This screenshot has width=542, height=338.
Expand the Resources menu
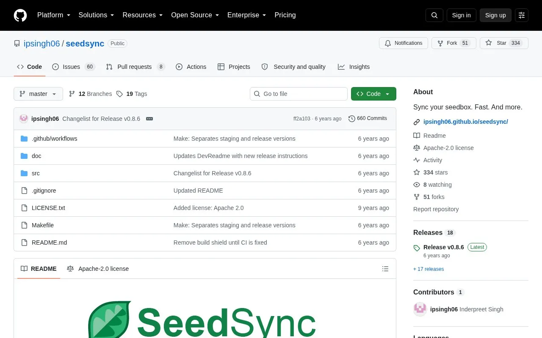click(x=143, y=15)
